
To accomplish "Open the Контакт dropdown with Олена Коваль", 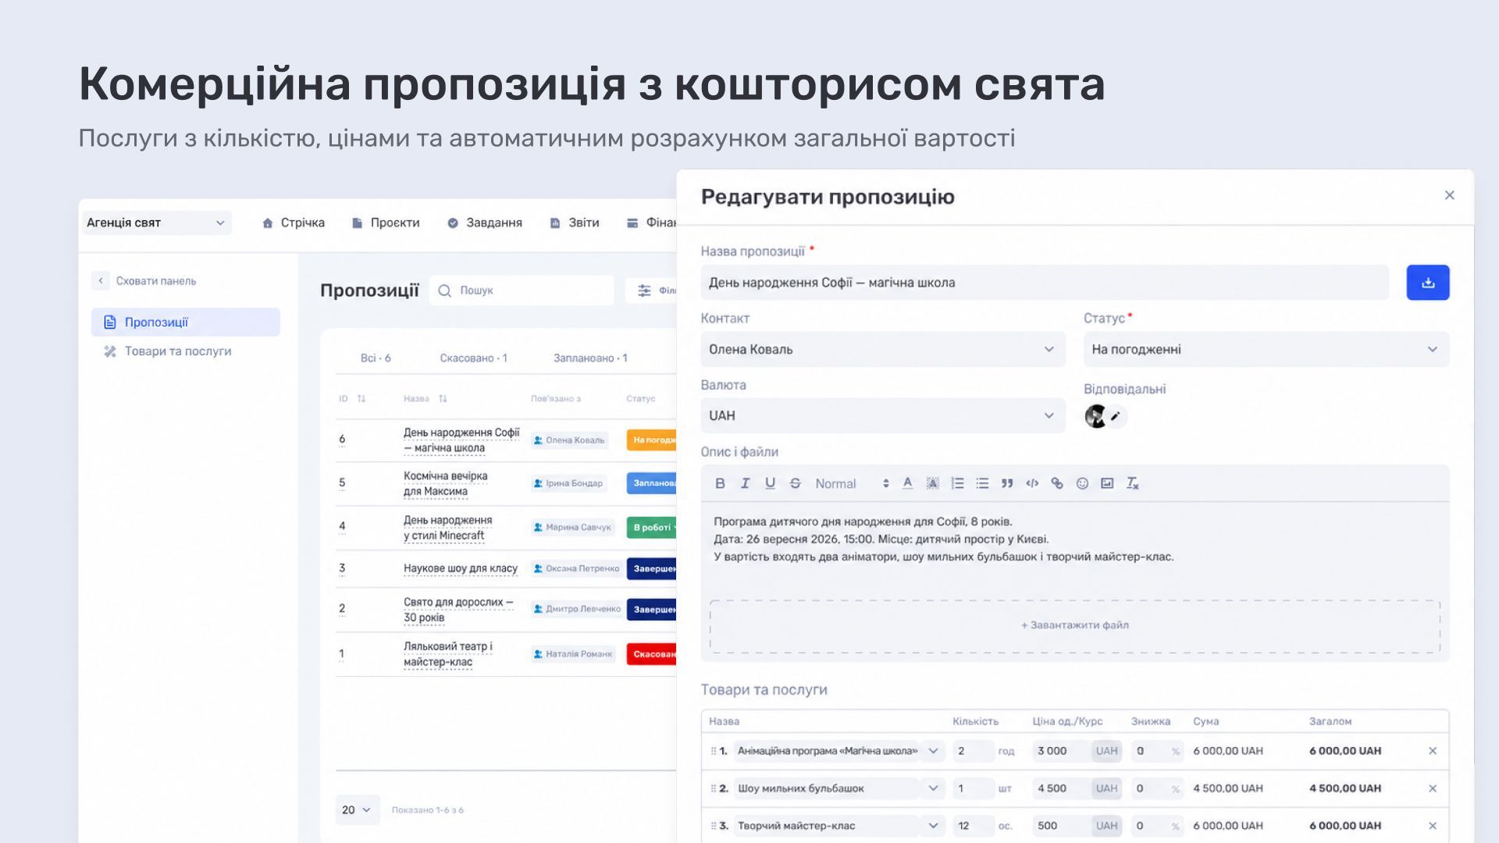I will (x=883, y=350).
